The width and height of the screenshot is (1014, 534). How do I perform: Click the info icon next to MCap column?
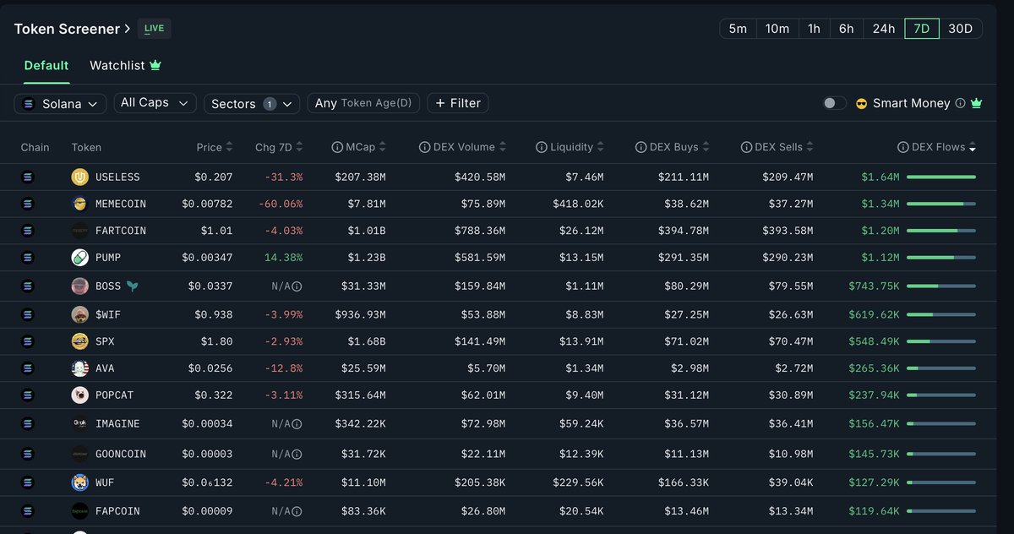pos(336,146)
